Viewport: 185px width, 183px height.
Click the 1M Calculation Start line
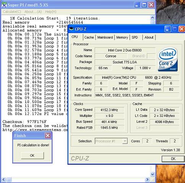tap(54, 18)
